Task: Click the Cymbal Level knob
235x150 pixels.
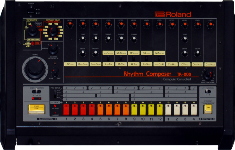Action: 185,25
